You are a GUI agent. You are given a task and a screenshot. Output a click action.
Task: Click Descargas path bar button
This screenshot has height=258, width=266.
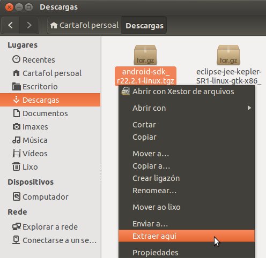(x=144, y=26)
